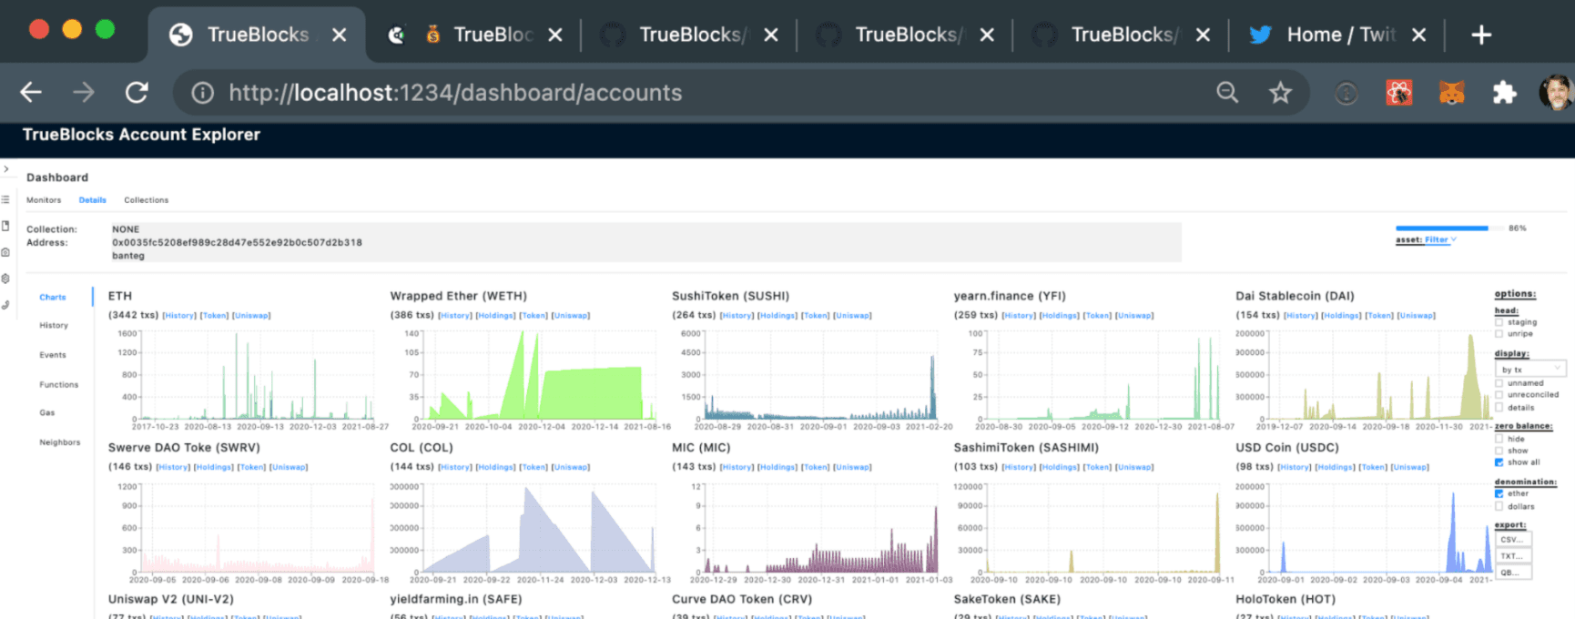Open History link for Swerve DAO Toke (SWRV)
1575x619 pixels.
[173, 467]
